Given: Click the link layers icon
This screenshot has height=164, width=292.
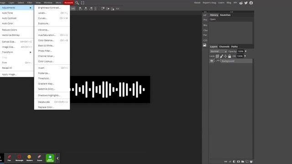Looking at the screenshot, I should [x=226, y=162].
